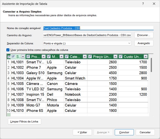The width and height of the screenshot is (160, 139).
Task: Click cost cell '1200'
Action: pyautogui.click(x=133, y=95)
